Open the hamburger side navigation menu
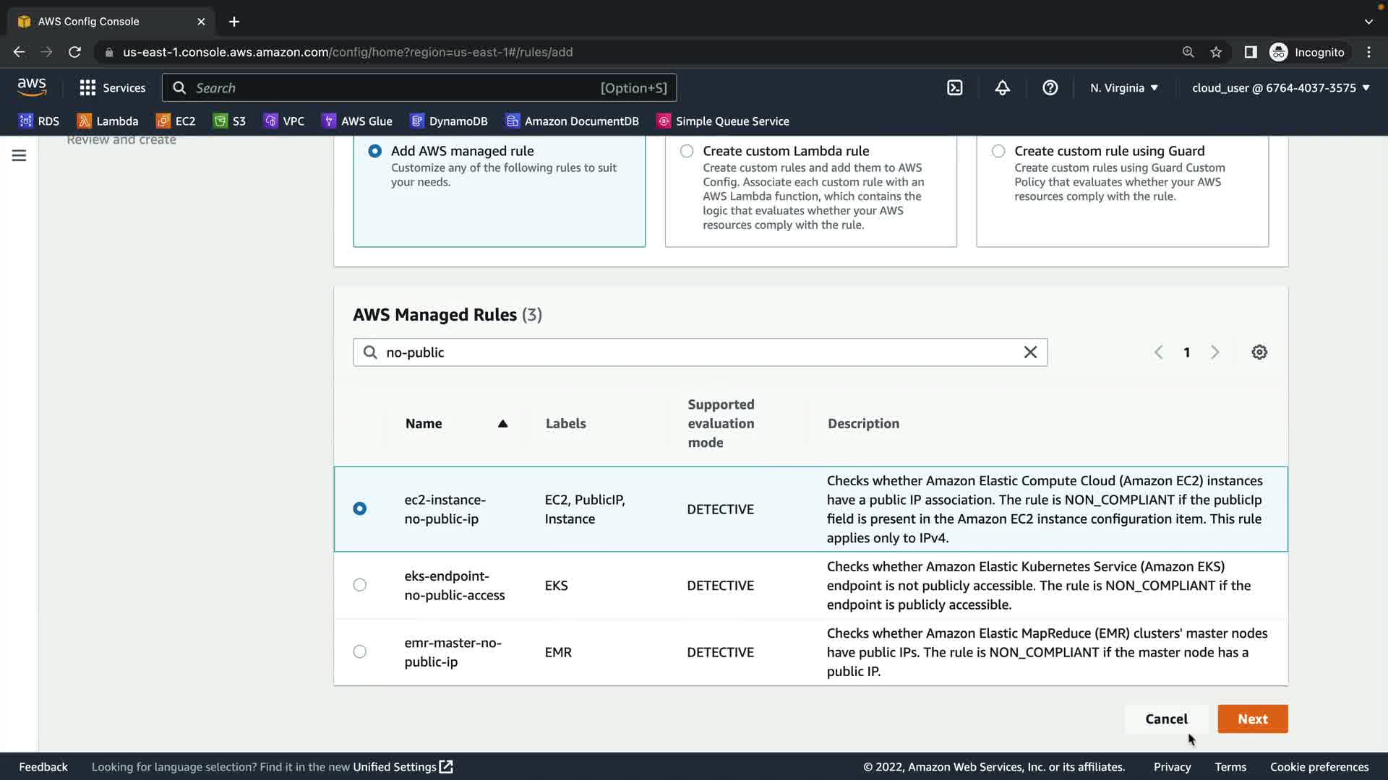 (x=20, y=155)
